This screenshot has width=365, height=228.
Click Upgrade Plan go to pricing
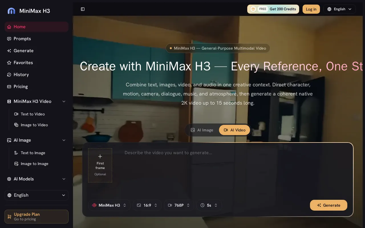tap(36, 217)
